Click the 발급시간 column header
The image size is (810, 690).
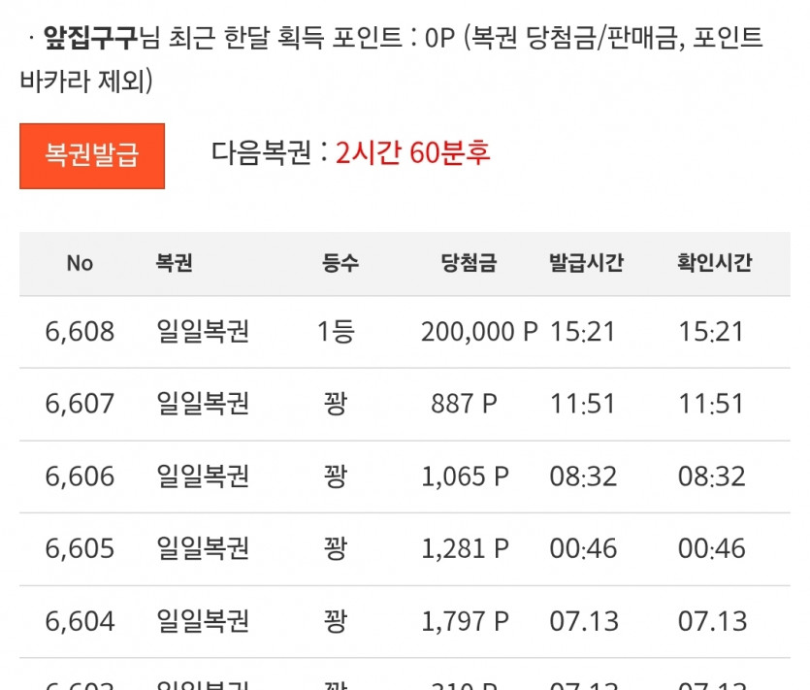tap(586, 263)
